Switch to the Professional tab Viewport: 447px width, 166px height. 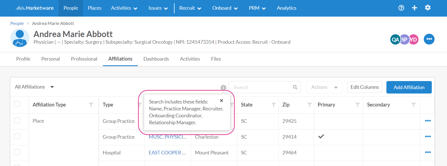[x=84, y=59]
